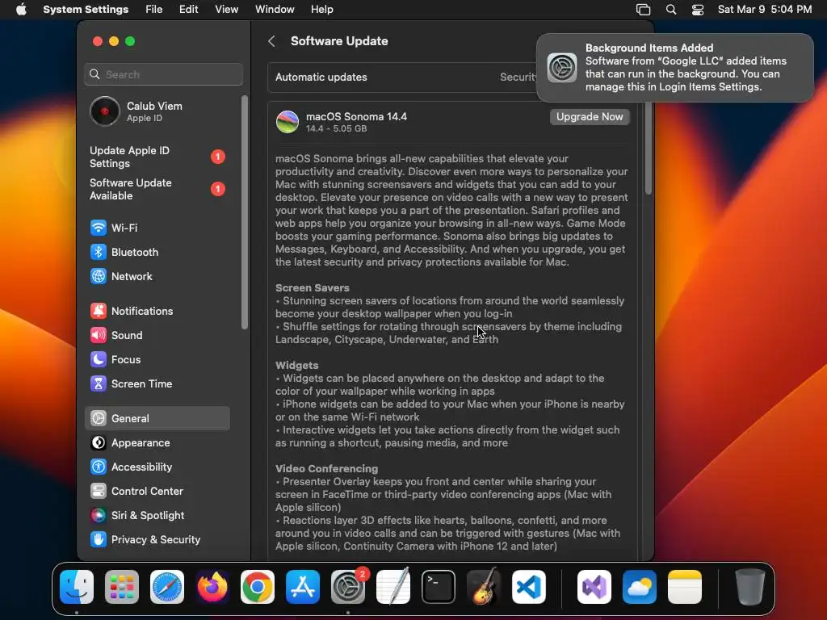Screen dimensions: 827x620
Task: Open Control Center in menu bar
Action: pyautogui.click(x=698, y=10)
